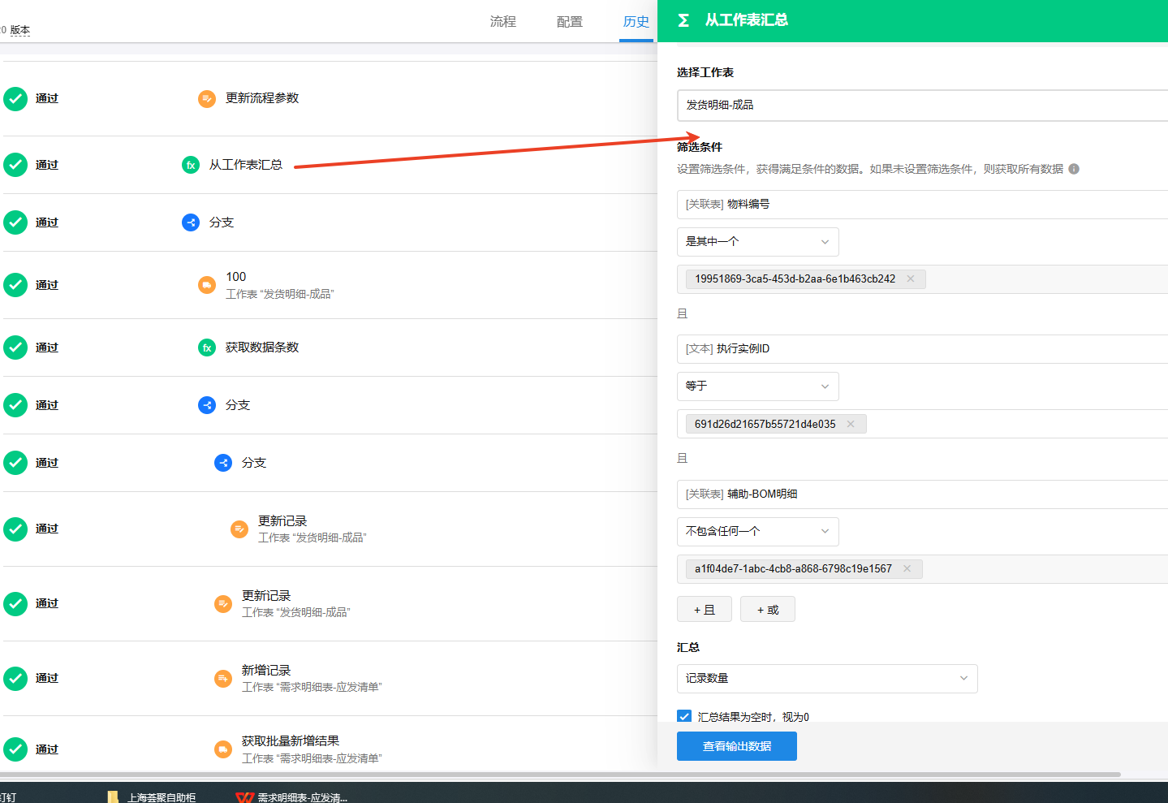Remove the 19951869-3ca5 tag via its X
Viewport: 1168px width, 803px height.
pos(911,278)
